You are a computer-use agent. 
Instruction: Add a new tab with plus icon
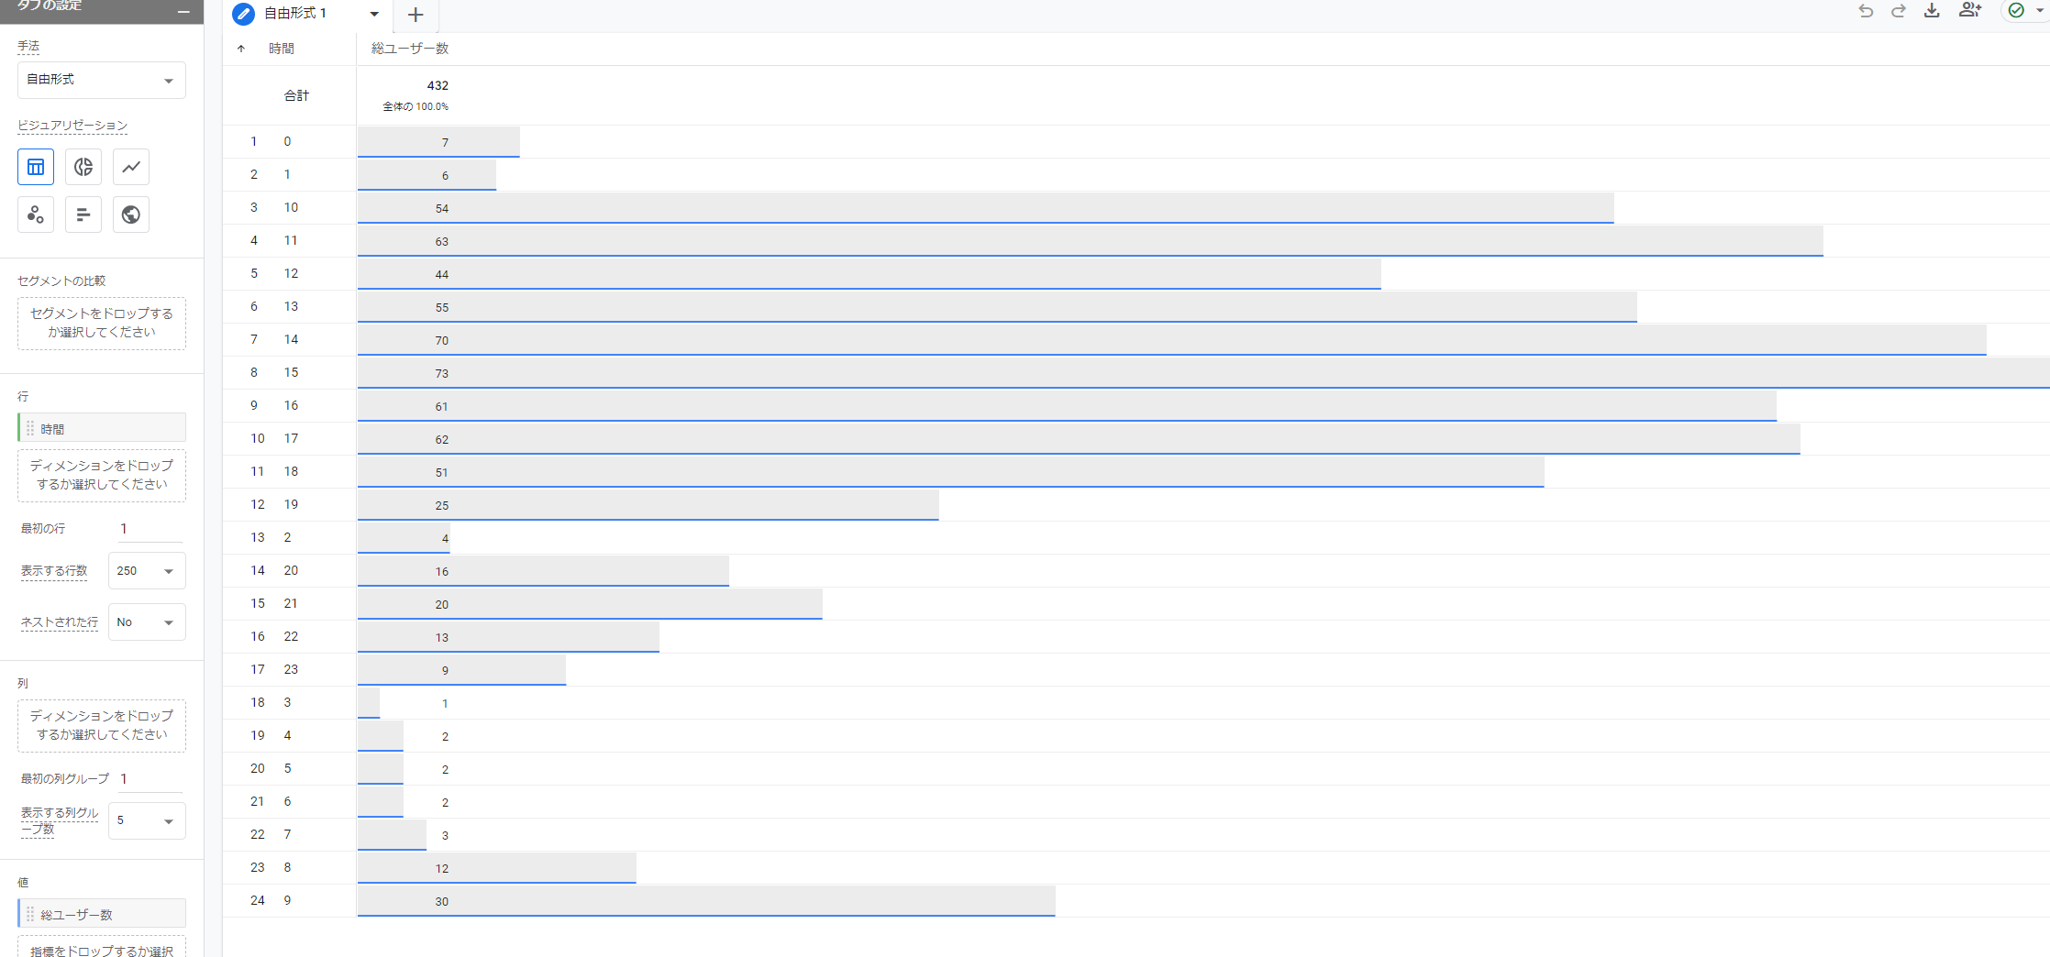pos(416,15)
